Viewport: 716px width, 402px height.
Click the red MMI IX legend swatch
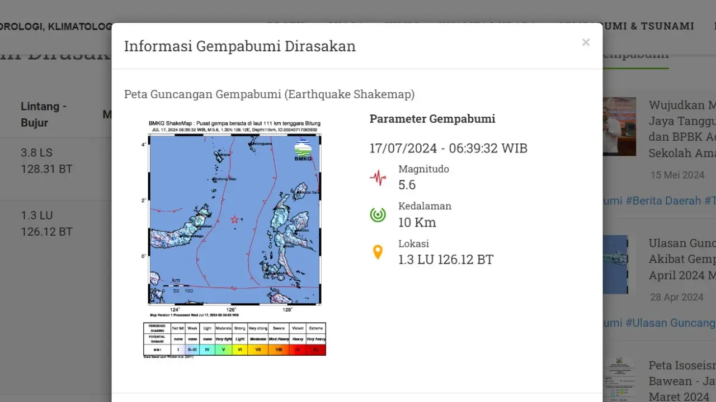pyautogui.click(x=297, y=350)
